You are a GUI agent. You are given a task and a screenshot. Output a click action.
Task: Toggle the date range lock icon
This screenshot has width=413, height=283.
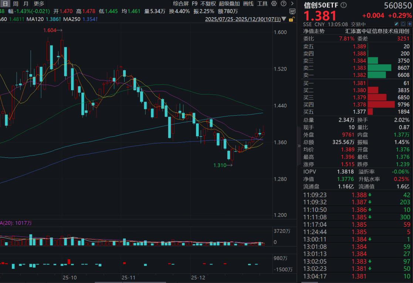tap(292, 19)
